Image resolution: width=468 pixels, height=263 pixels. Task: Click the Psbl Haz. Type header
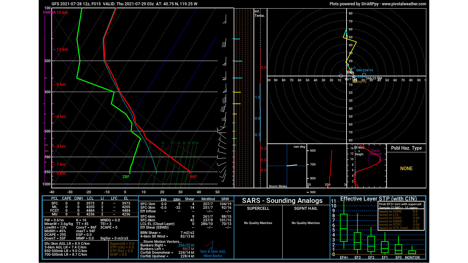[406, 148]
